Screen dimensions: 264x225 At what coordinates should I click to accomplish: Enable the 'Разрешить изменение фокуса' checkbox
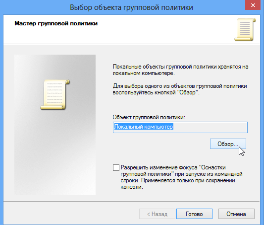pos(116,167)
